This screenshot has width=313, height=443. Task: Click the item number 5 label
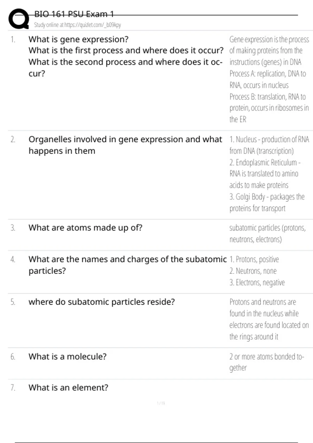(13, 302)
